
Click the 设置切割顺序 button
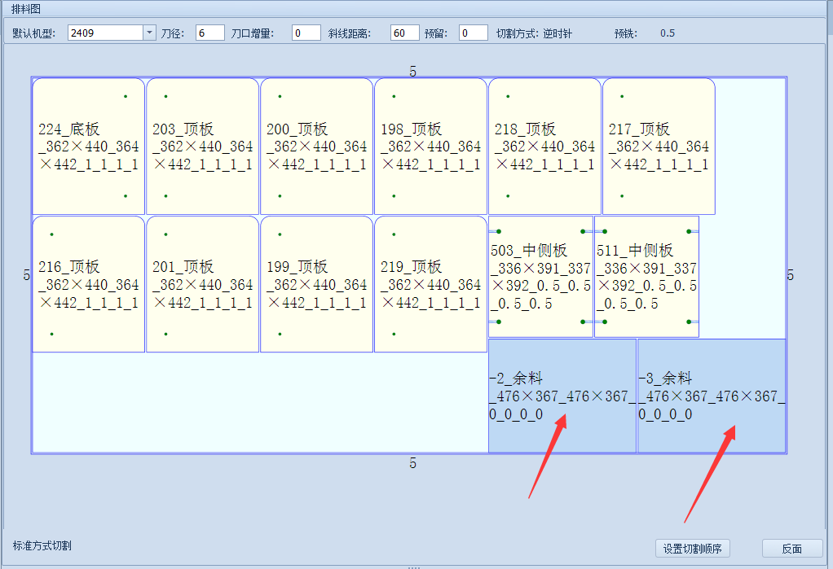pyautogui.click(x=691, y=549)
